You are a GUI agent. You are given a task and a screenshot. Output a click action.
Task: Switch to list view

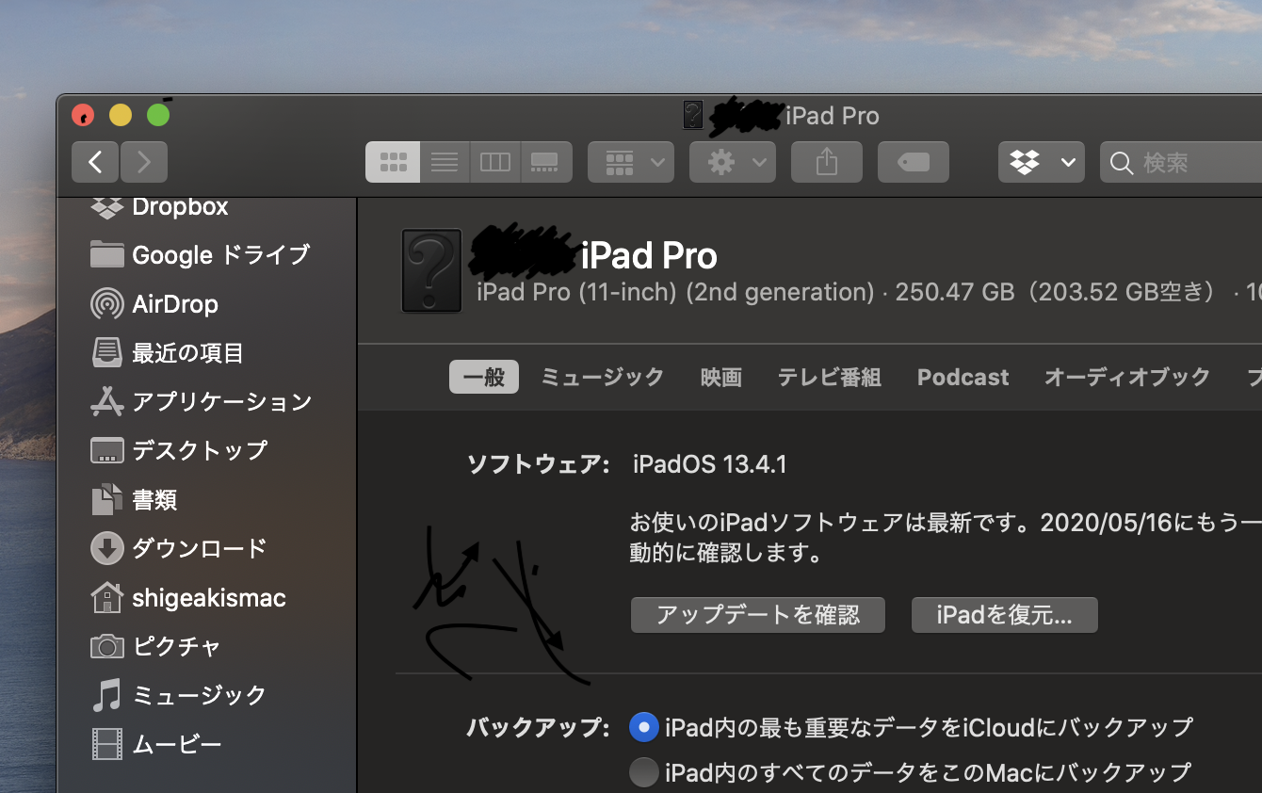[445, 162]
